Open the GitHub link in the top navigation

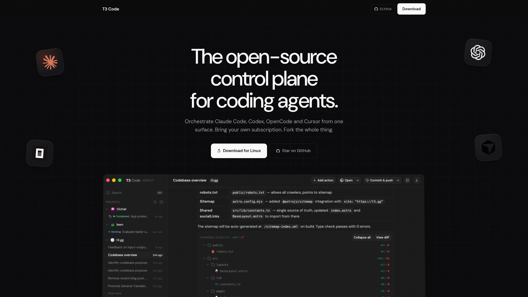383,9
